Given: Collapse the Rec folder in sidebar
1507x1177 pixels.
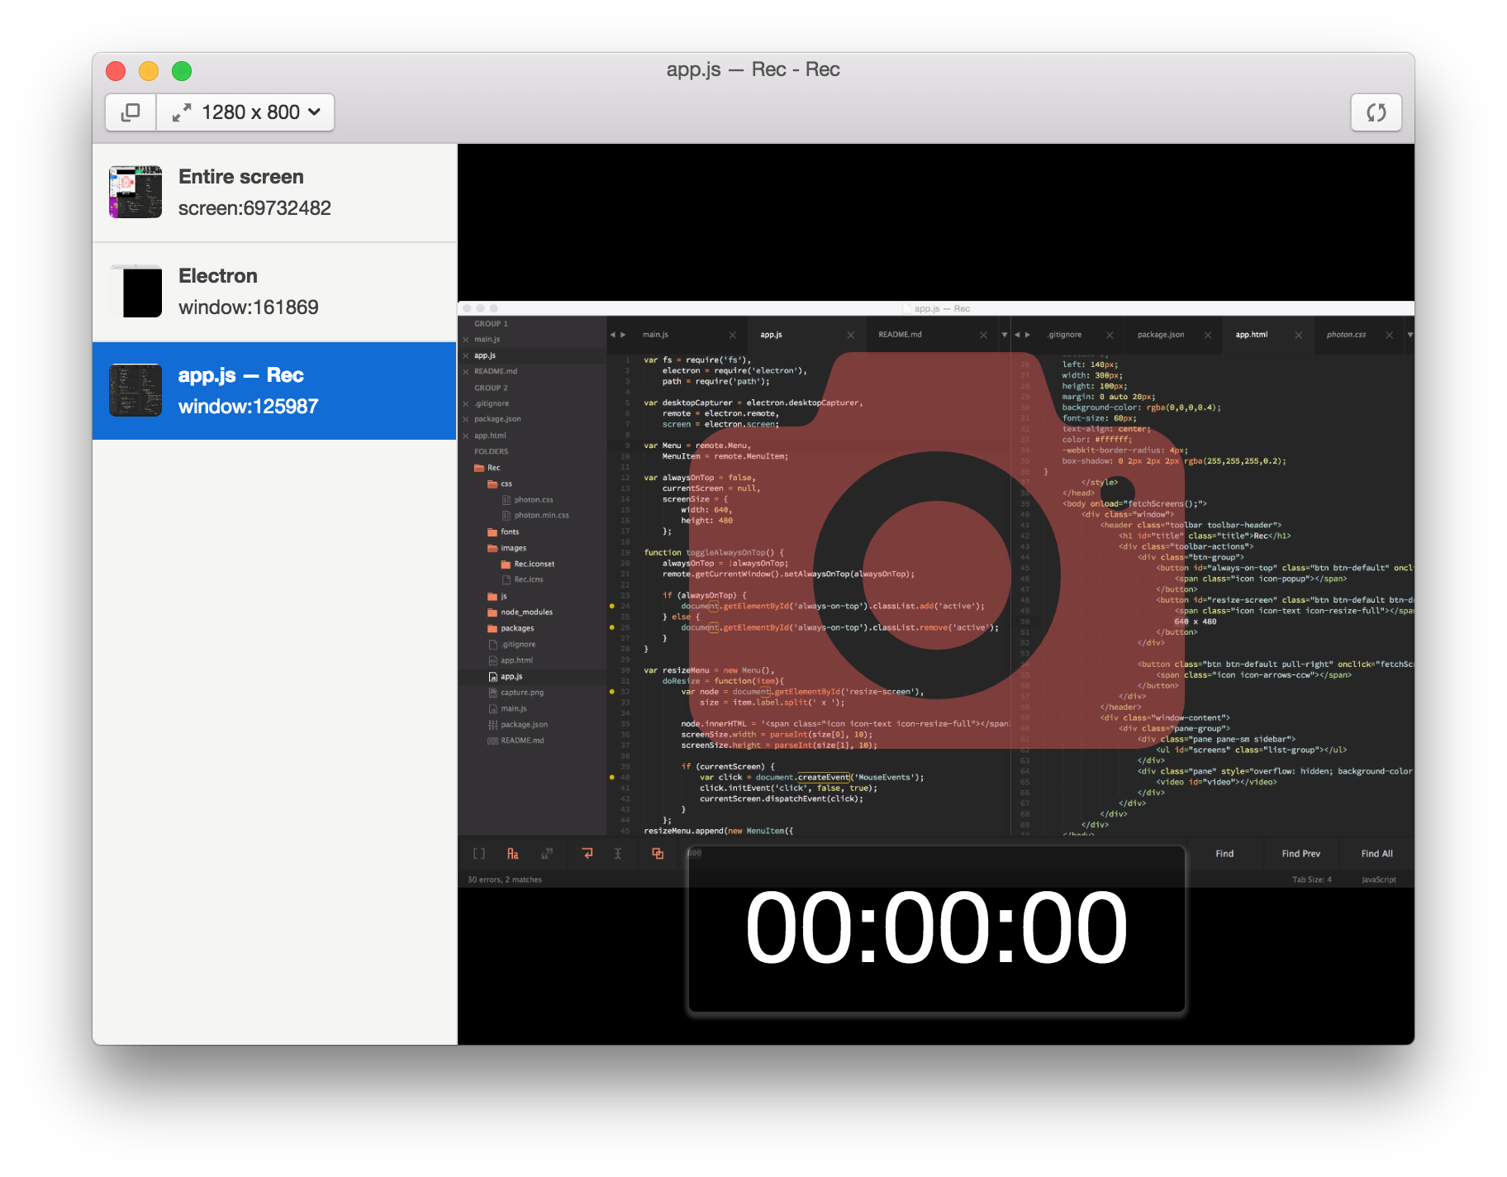Looking at the screenshot, I should tap(479, 468).
